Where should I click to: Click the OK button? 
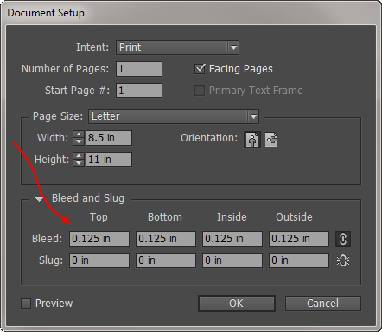click(237, 304)
